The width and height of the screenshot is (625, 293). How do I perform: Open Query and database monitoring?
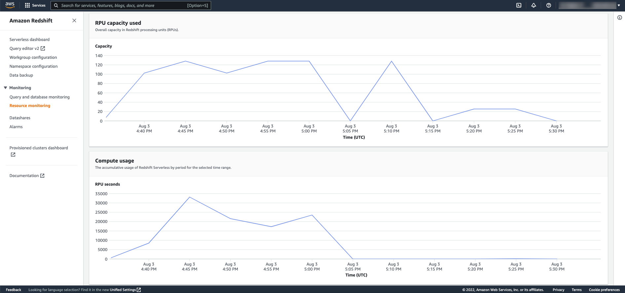[x=40, y=97]
